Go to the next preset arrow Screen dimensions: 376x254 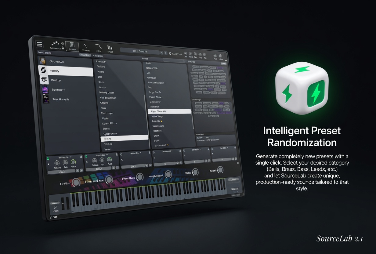166,53
